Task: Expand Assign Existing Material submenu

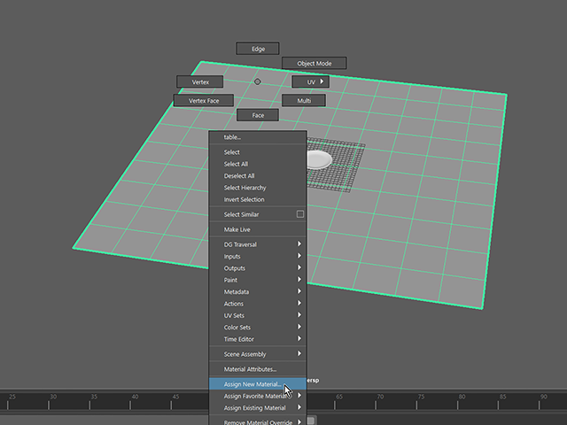Action: pos(258,408)
